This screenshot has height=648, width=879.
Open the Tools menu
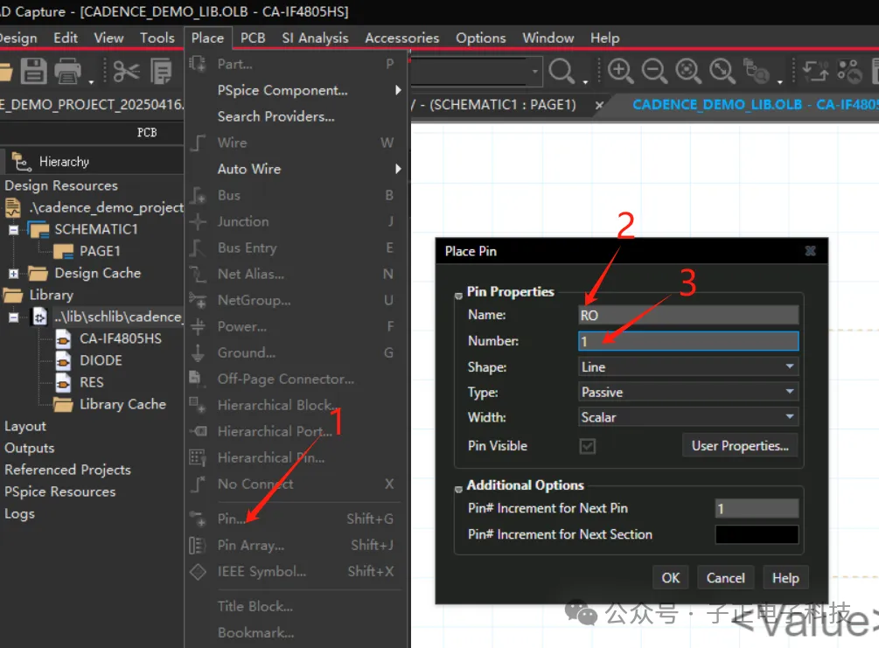tap(157, 38)
